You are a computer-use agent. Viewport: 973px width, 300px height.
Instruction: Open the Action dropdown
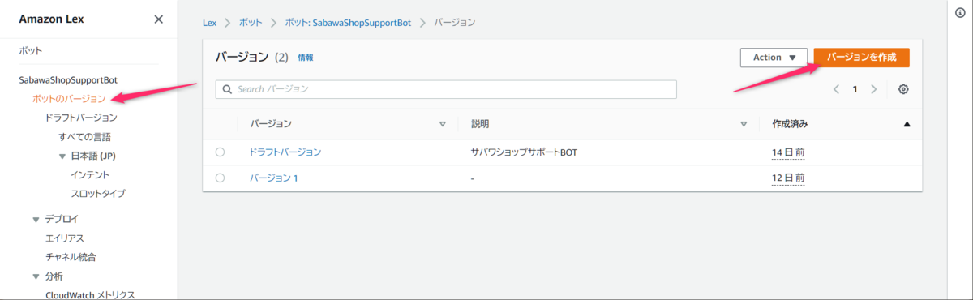click(774, 58)
